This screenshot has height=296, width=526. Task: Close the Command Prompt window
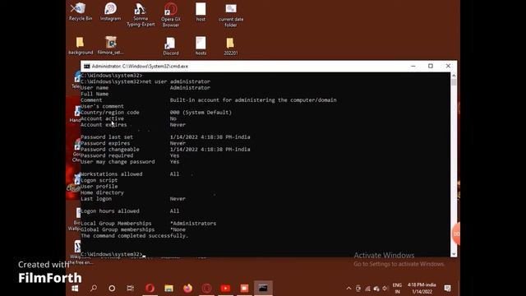click(448, 66)
